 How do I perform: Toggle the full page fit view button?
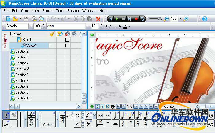(107, 107)
